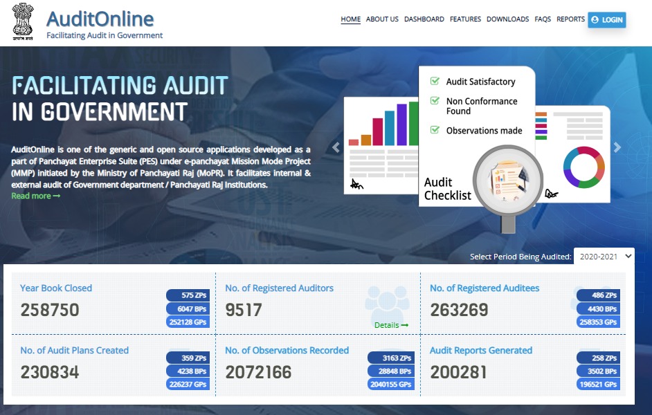
Task: Click the AuditOnline site title
Action: tap(100, 19)
